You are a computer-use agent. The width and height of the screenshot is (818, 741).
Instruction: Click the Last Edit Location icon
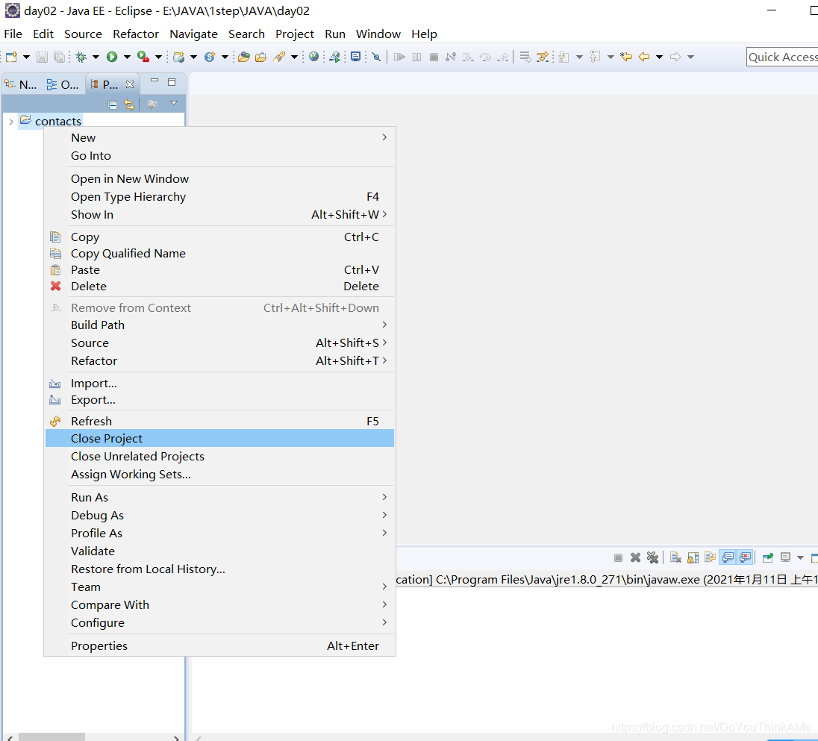click(x=626, y=57)
